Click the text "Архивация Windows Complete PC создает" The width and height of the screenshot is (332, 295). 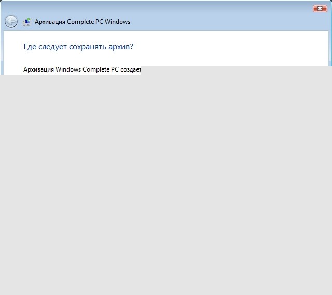(82, 69)
